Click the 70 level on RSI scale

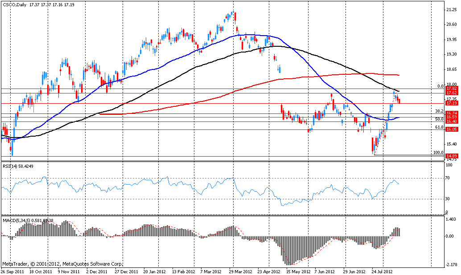[448, 178]
